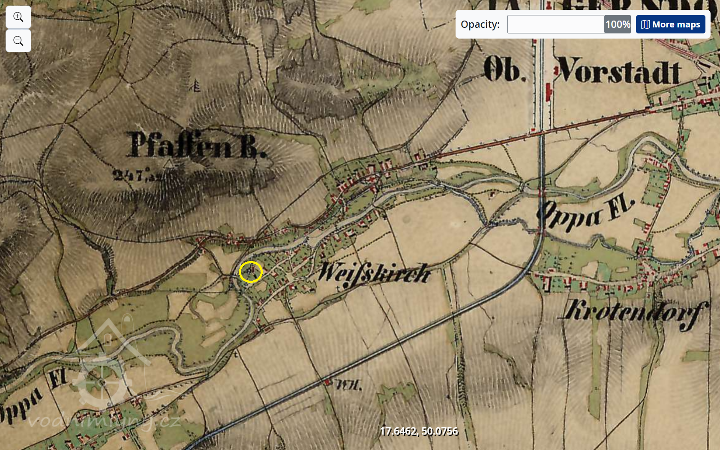Click the map icon inside More maps
Image resolution: width=720 pixels, height=450 pixels.
pos(645,24)
